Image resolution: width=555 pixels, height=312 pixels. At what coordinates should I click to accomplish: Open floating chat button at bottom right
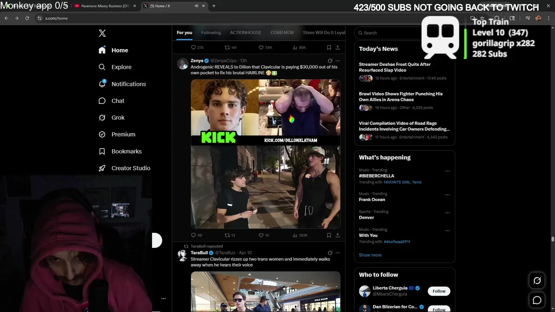pos(537,300)
